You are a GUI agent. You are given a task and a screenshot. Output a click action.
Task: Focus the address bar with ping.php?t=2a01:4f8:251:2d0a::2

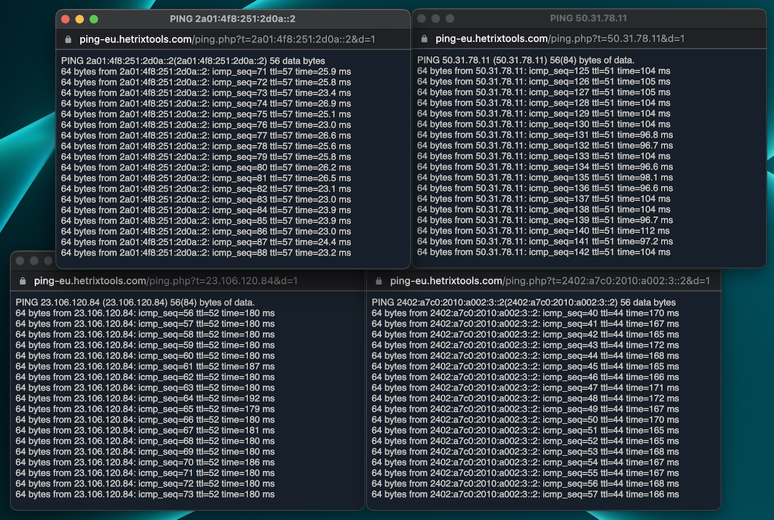227,40
